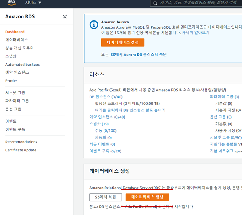The width and height of the screenshot is (242, 215).
Task: Open Recommendations in the sidebar
Action: pos(21,142)
